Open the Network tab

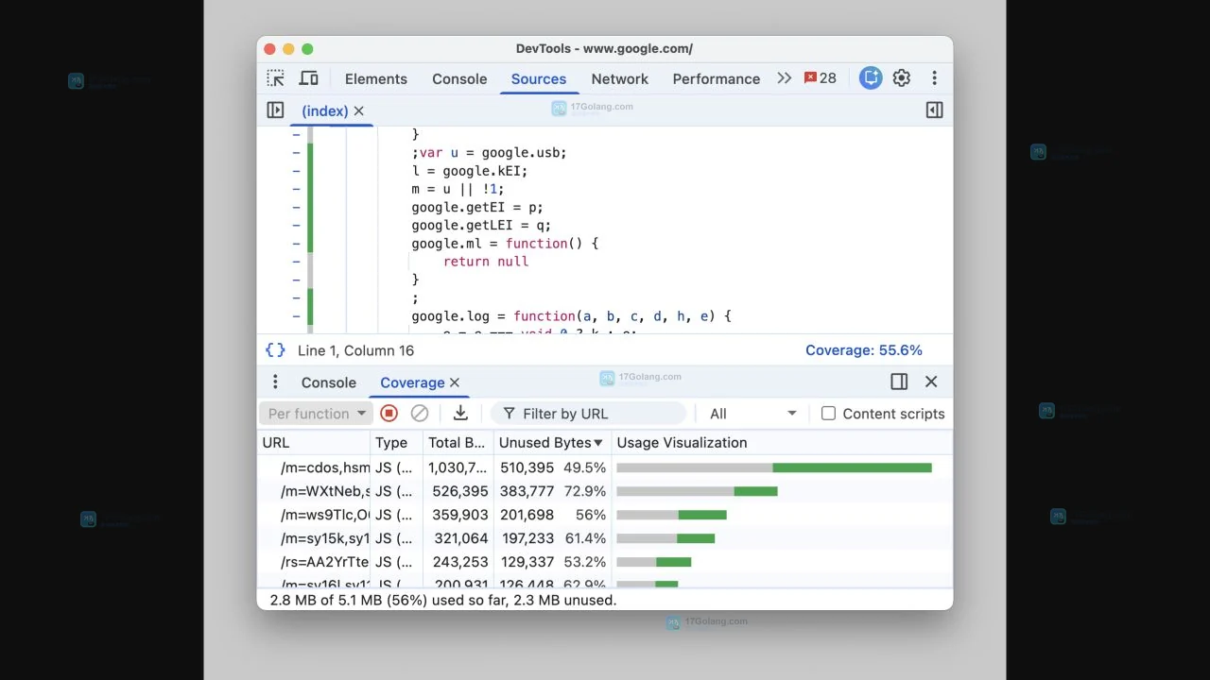coord(620,79)
